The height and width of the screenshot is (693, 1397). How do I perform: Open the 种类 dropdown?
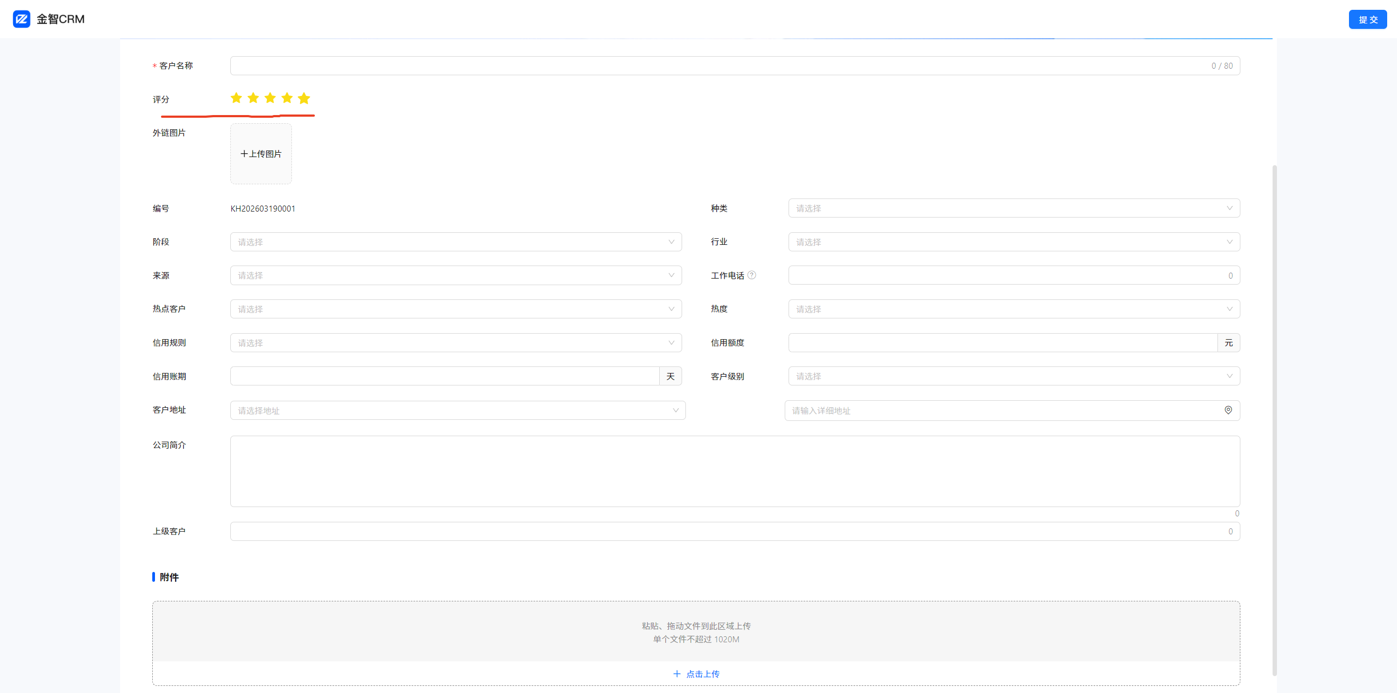(1013, 208)
